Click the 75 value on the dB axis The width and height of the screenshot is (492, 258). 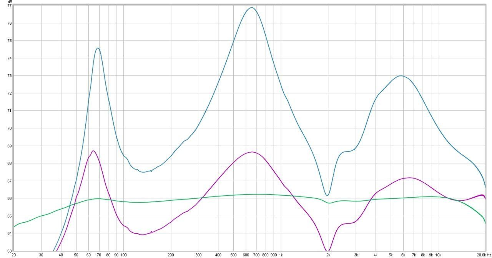10,41
